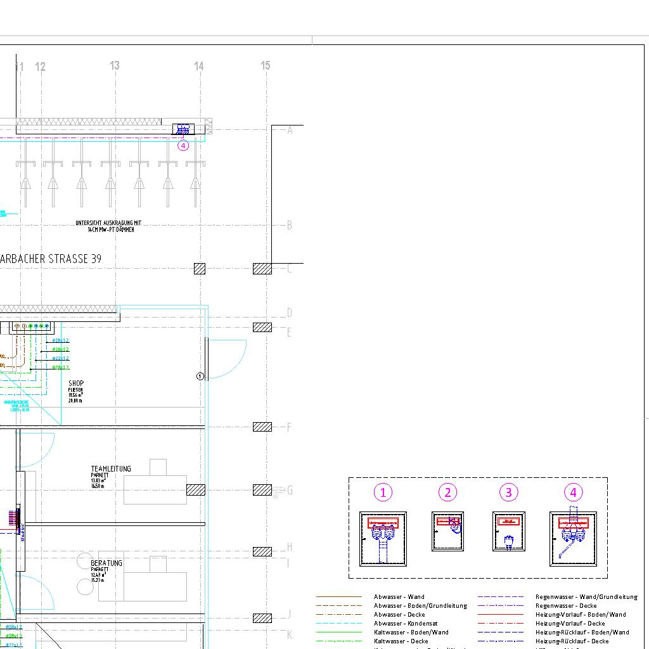This screenshot has height=649, width=649.
Task: Click legend cabinet symbol under number 1
Action: tap(383, 539)
